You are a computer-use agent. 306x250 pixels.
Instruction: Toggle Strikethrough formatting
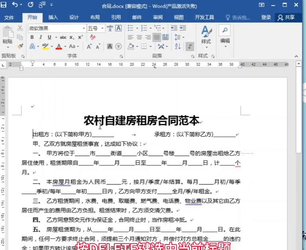[x=63, y=37]
